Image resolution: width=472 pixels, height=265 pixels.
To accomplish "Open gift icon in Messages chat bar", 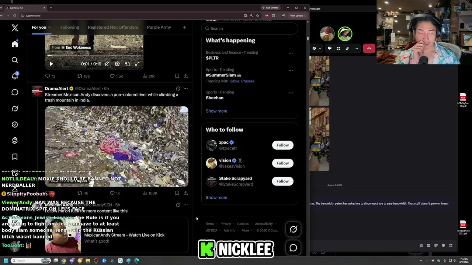I will point(421,245).
